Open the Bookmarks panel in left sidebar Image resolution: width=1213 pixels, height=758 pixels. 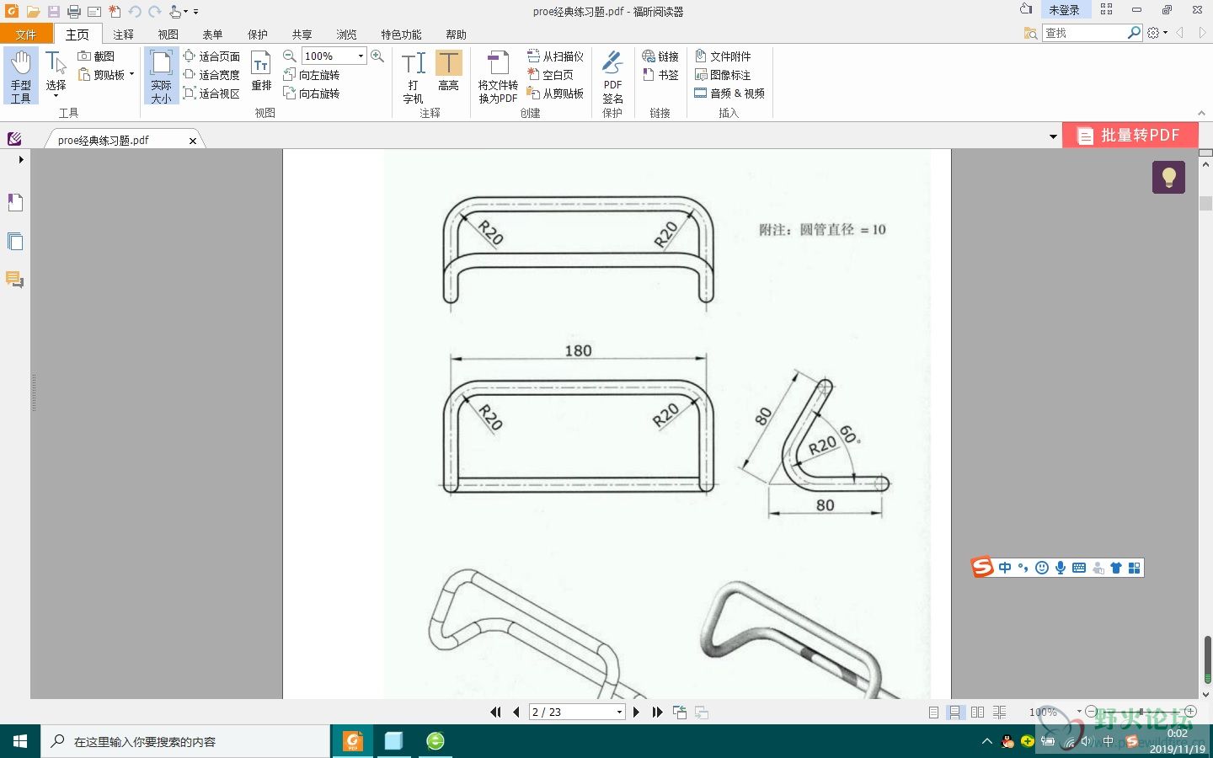point(14,202)
